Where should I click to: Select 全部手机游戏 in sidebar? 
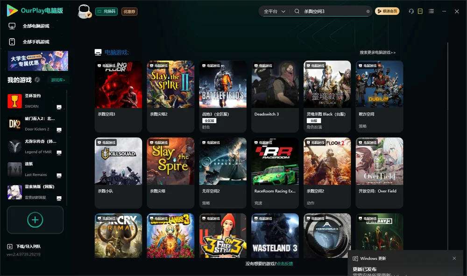(36, 42)
